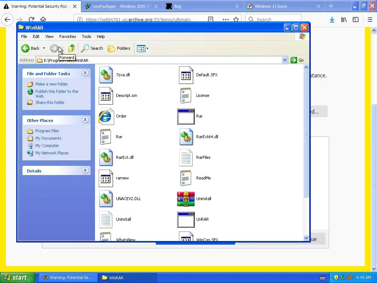This screenshot has height=283, width=377.
Task: Open the Favorites menu
Action: coord(68,36)
